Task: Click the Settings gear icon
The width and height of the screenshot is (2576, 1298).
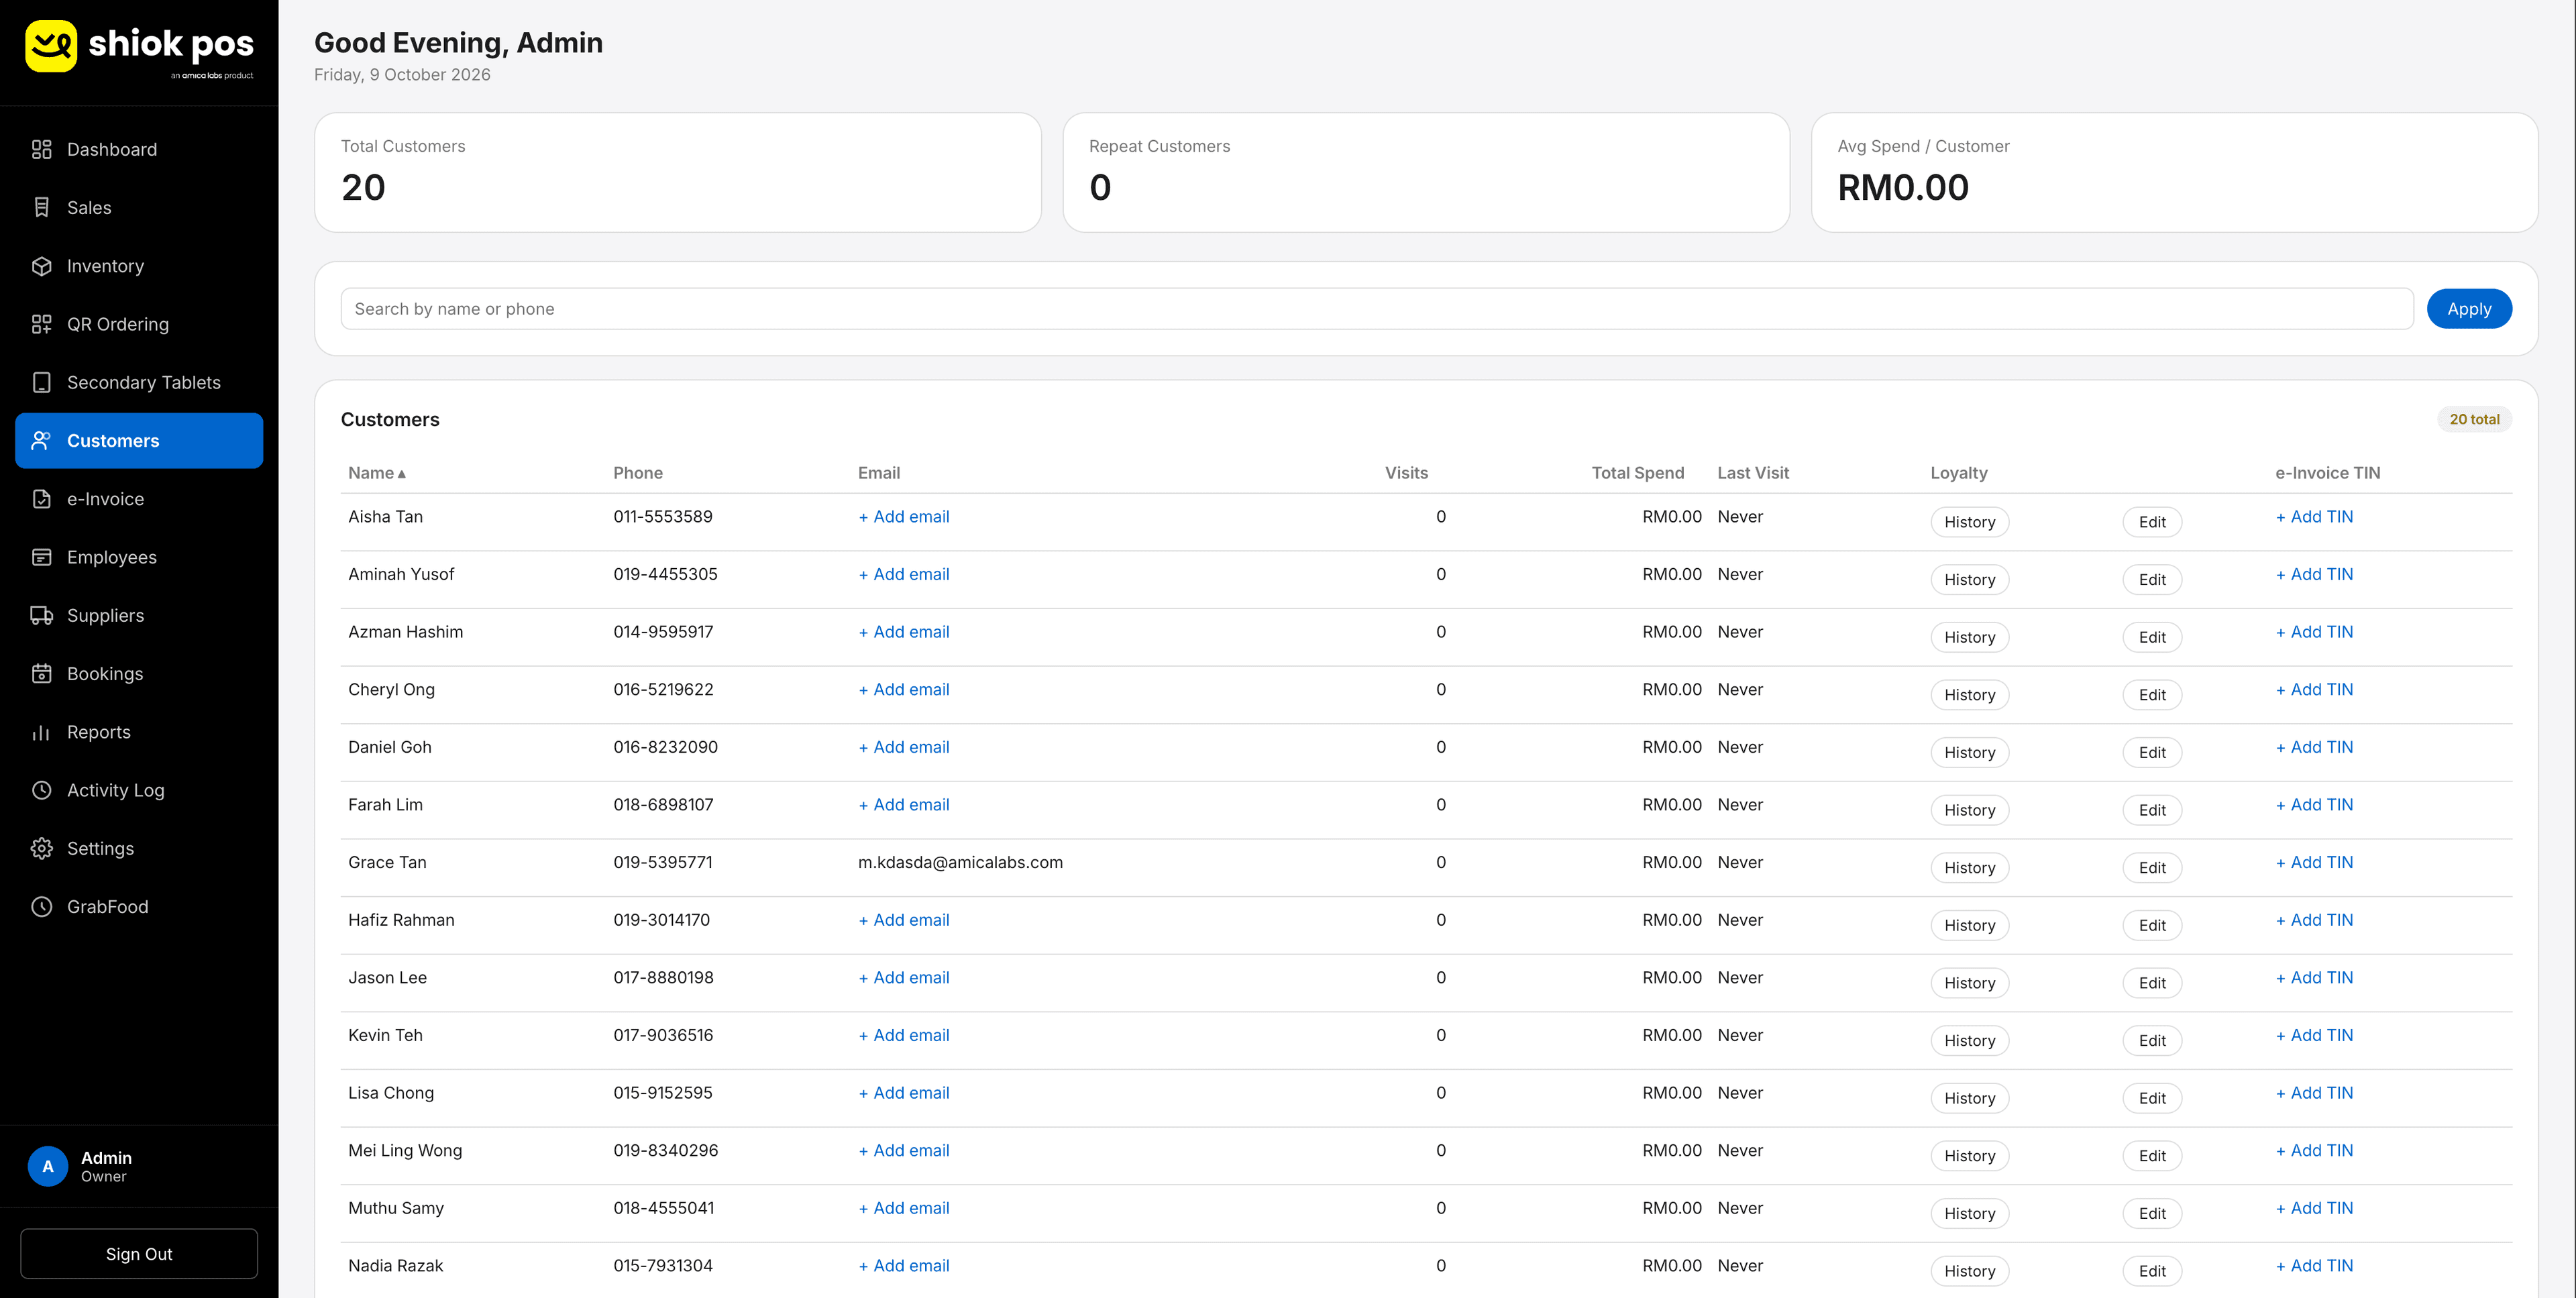Action: click(x=41, y=848)
